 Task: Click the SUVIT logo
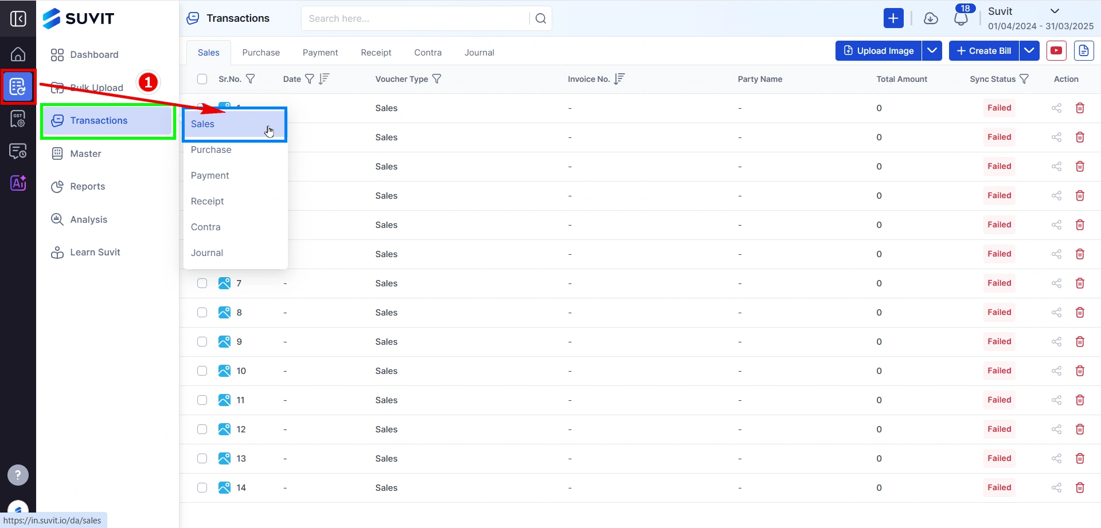pyautogui.click(x=79, y=18)
